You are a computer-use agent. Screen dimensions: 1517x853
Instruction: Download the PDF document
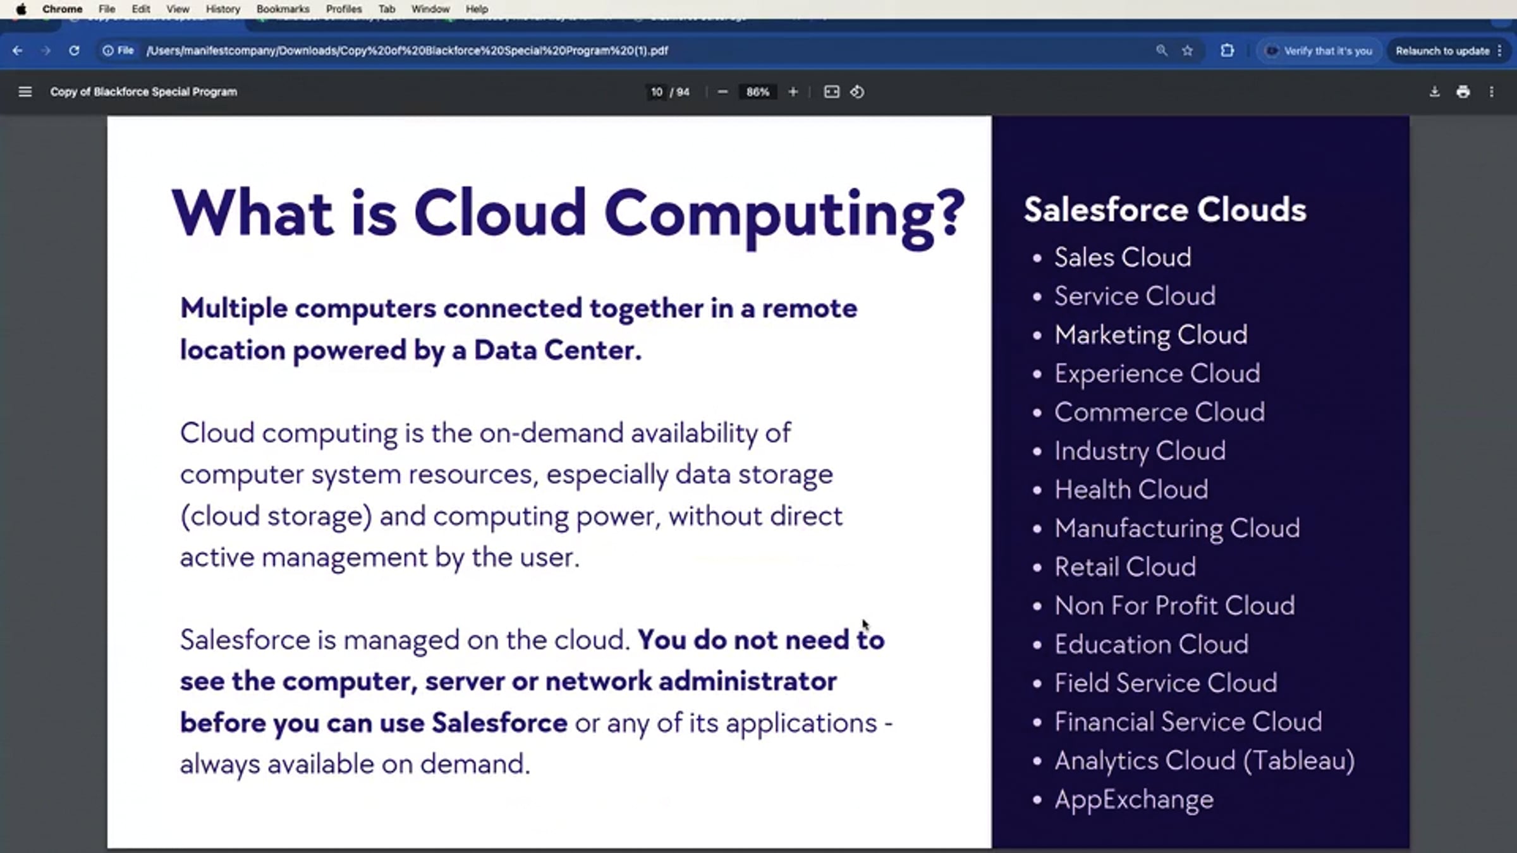[1434, 92]
